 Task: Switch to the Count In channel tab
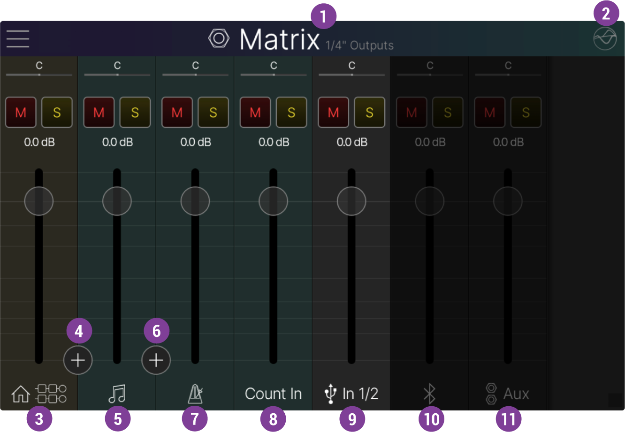pyautogui.click(x=273, y=394)
